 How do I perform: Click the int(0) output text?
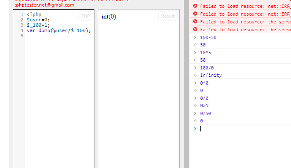point(109,17)
